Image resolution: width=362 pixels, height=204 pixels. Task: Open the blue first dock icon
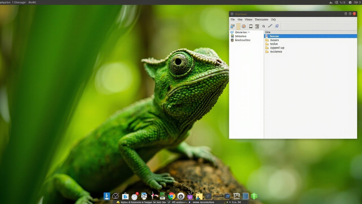107,196
